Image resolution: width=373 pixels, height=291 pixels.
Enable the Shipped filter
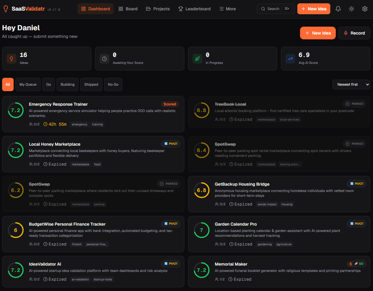(91, 84)
